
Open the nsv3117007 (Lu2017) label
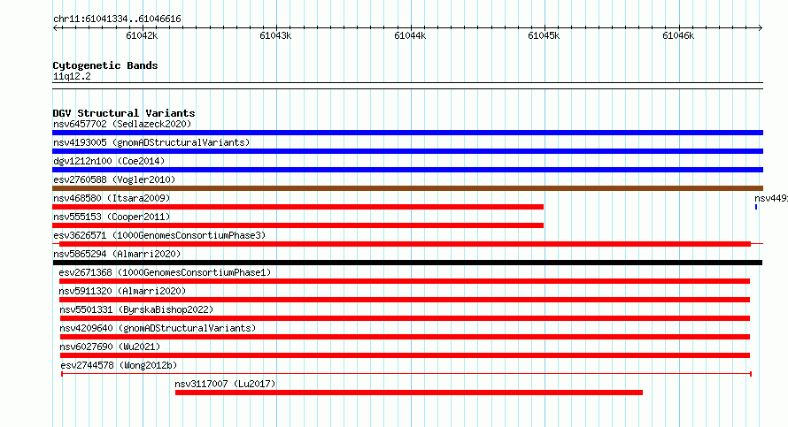(x=225, y=384)
